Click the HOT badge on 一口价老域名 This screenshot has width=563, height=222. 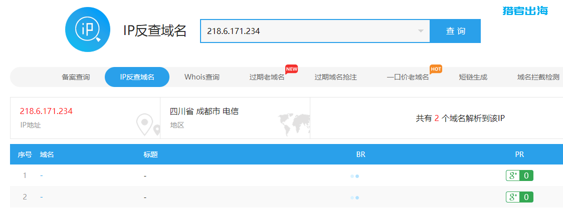click(x=436, y=68)
